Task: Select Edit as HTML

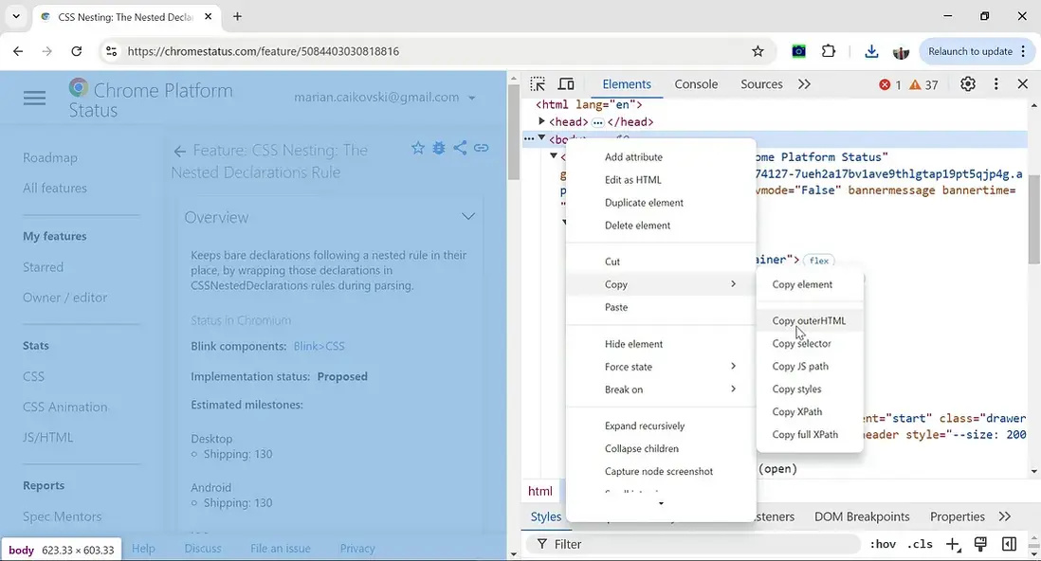Action: click(661, 180)
